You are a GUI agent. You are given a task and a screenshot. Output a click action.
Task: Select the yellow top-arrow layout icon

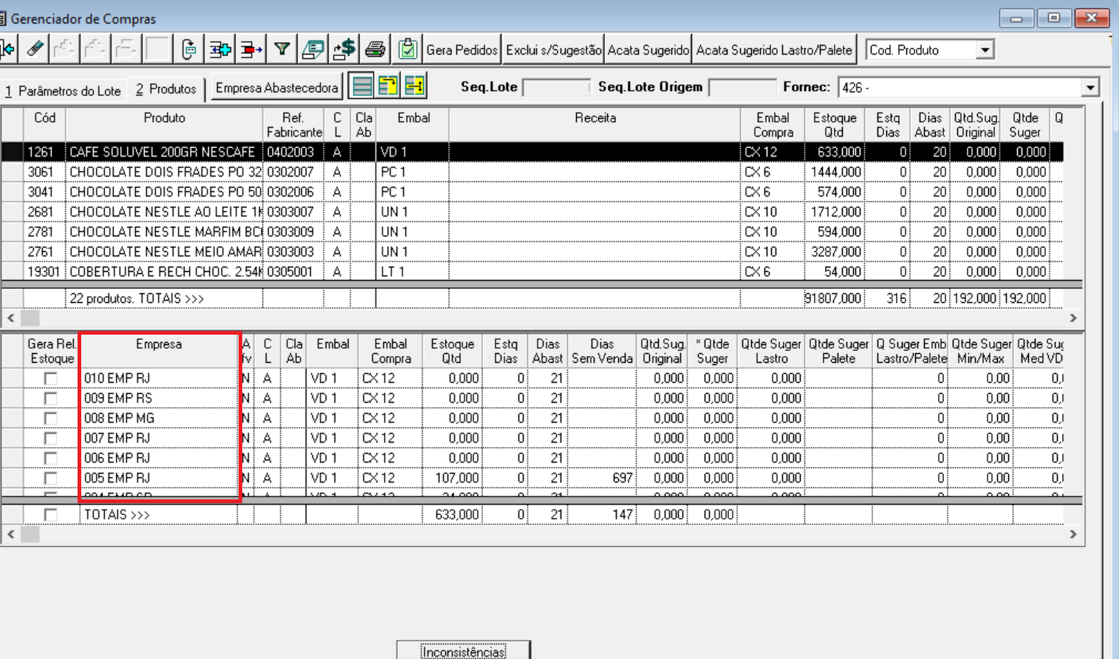coord(389,86)
